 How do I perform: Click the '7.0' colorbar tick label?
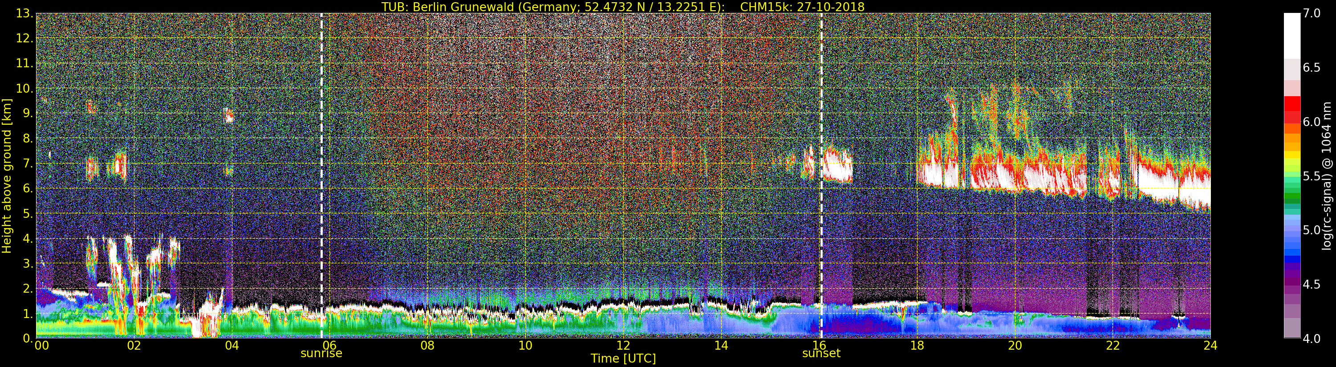point(1311,13)
